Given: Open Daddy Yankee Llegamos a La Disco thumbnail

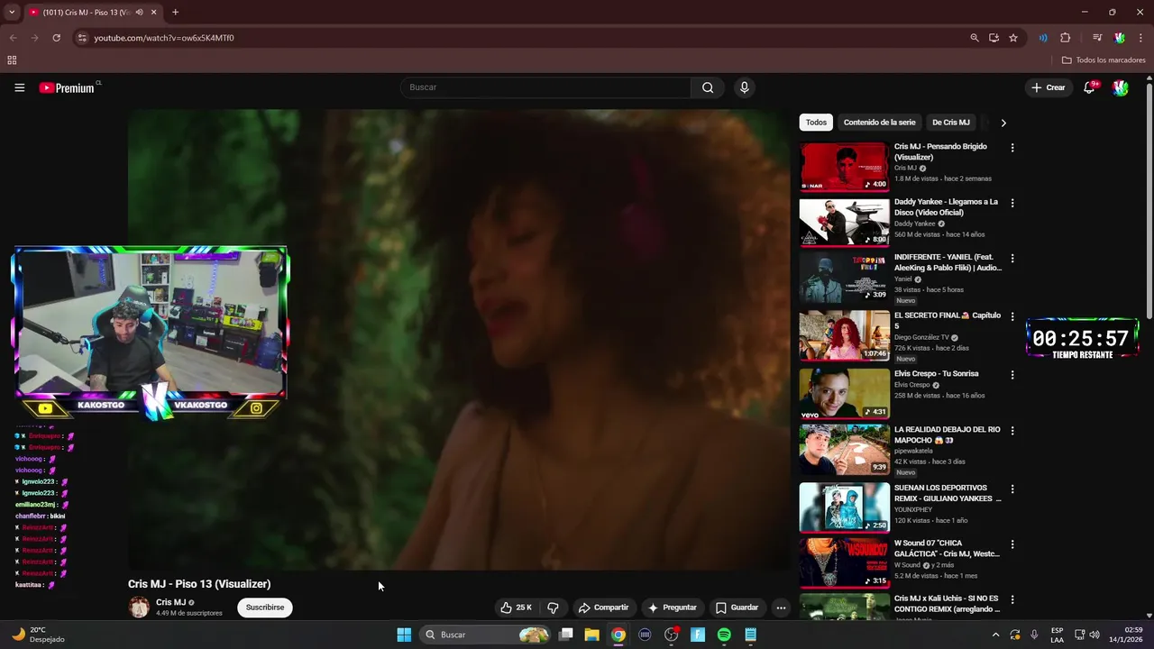Looking at the screenshot, I should (x=844, y=222).
